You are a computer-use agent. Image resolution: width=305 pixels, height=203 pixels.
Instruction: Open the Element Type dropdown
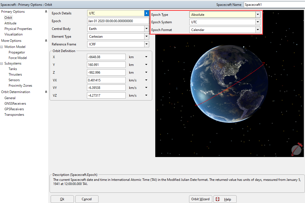(x=147, y=36)
